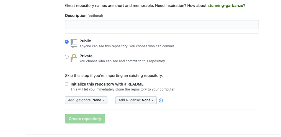Viewport: 281px width, 137px height.
Task: Click "Skip this step if you're importing" text
Action: pos(114,75)
